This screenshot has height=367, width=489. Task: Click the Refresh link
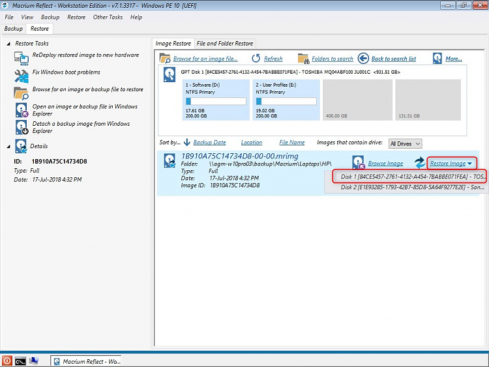[x=273, y=59]
